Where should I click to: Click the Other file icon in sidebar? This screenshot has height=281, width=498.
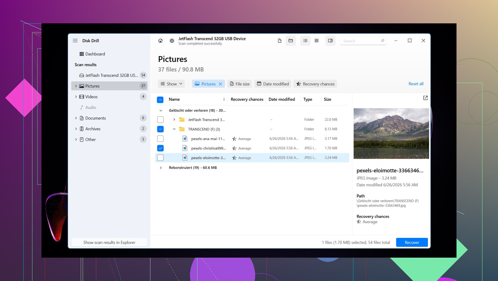tap(82, 140)
